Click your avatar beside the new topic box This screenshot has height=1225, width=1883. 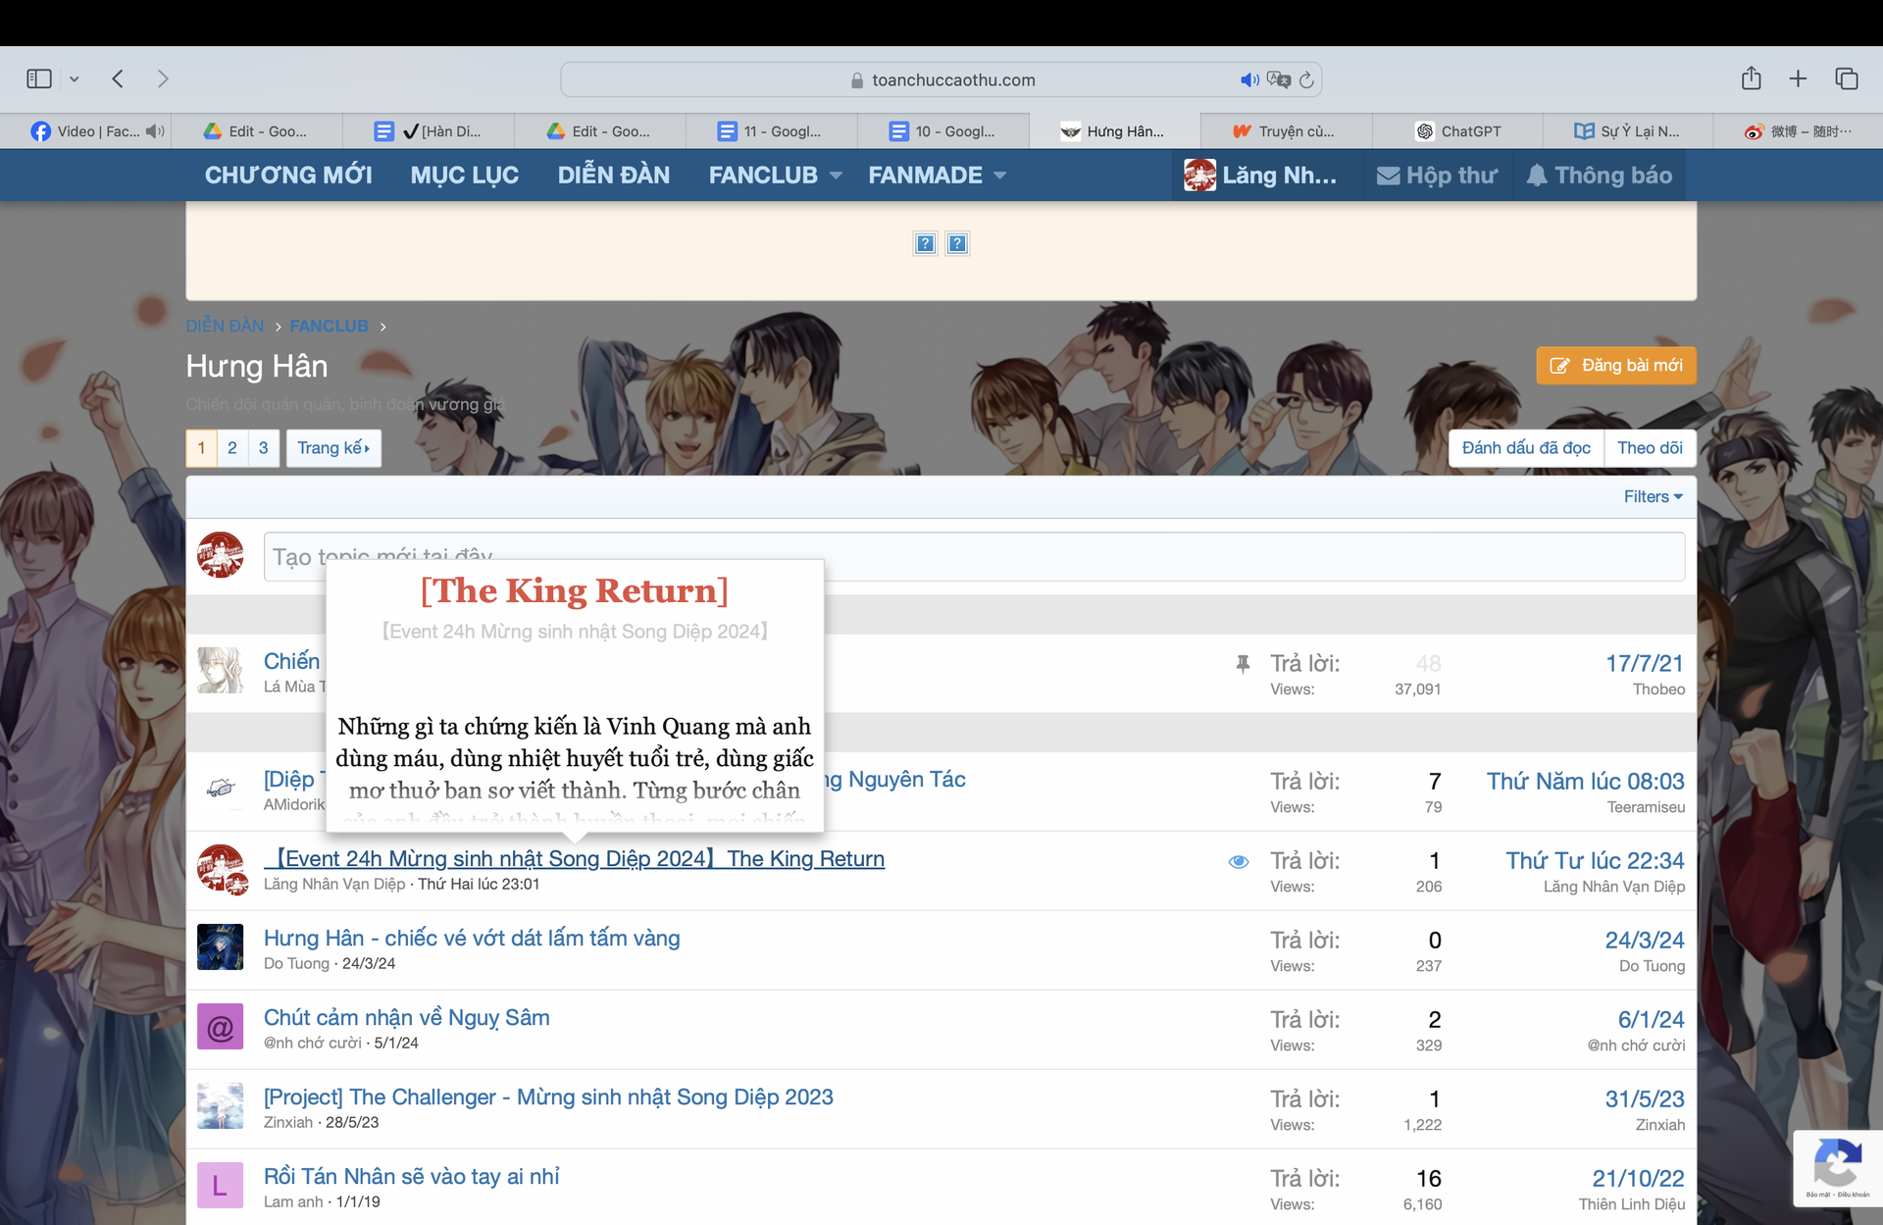(220, 555)
